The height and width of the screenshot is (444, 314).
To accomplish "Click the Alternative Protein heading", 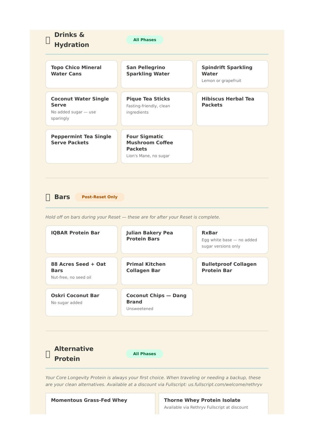I will pos(74,354).
